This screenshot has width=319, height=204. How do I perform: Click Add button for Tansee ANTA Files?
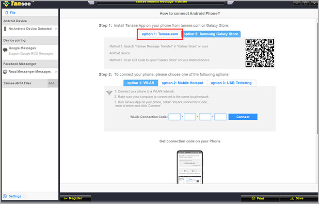52,83
